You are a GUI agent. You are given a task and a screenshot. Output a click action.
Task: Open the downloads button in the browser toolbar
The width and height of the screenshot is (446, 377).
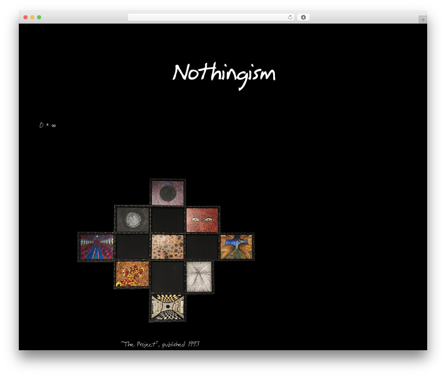pyautogui.click(x=303, y=17)
